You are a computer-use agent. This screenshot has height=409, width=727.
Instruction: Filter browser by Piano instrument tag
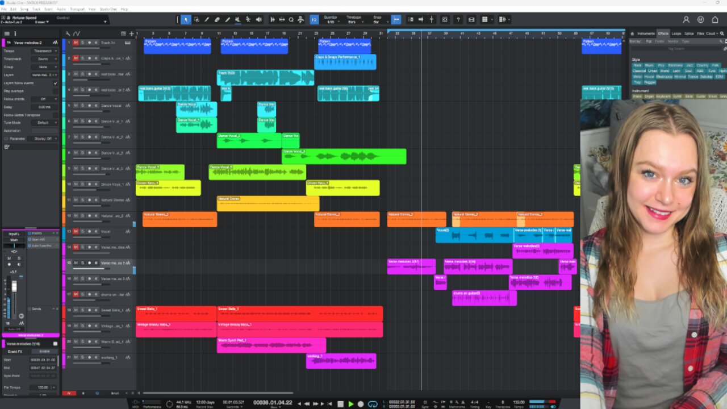pyautogui.click(x=637, y=97)
